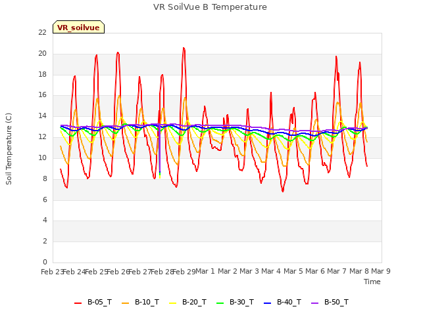Image resolution: width=421 pixels, height=315 pixels.
Task: Select the B-50_T legend label
Action: pyautogui.click(x=336, y=302)
